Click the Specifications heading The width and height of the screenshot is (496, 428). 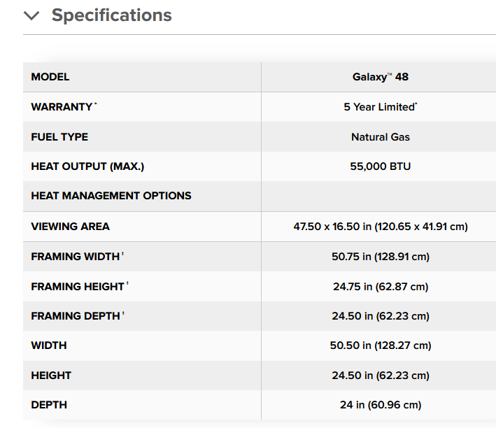point(112,15)
